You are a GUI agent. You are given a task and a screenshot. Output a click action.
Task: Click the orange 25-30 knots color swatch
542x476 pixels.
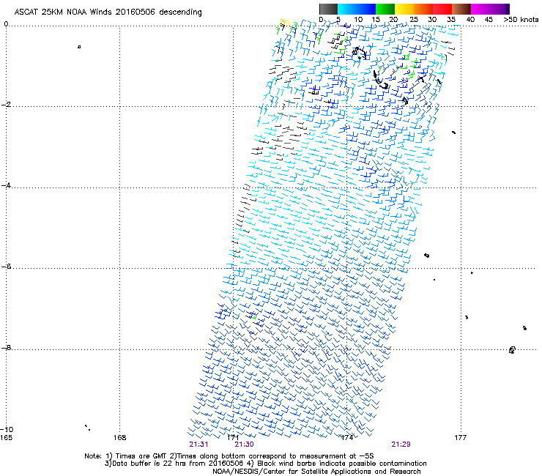tap(423, 9)
